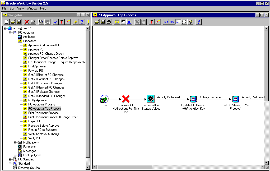Click the flashlight Find icon in Navigator toolbar
Viewport: 270px width, 171px height.
[68, 22]
